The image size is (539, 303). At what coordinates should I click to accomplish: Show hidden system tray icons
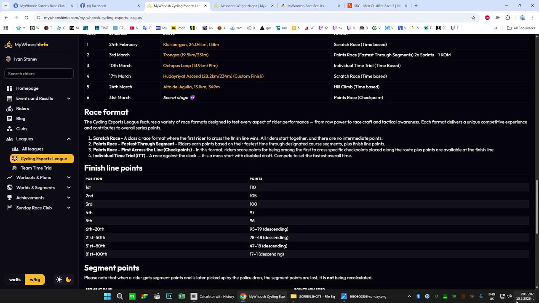click(409, 296)
